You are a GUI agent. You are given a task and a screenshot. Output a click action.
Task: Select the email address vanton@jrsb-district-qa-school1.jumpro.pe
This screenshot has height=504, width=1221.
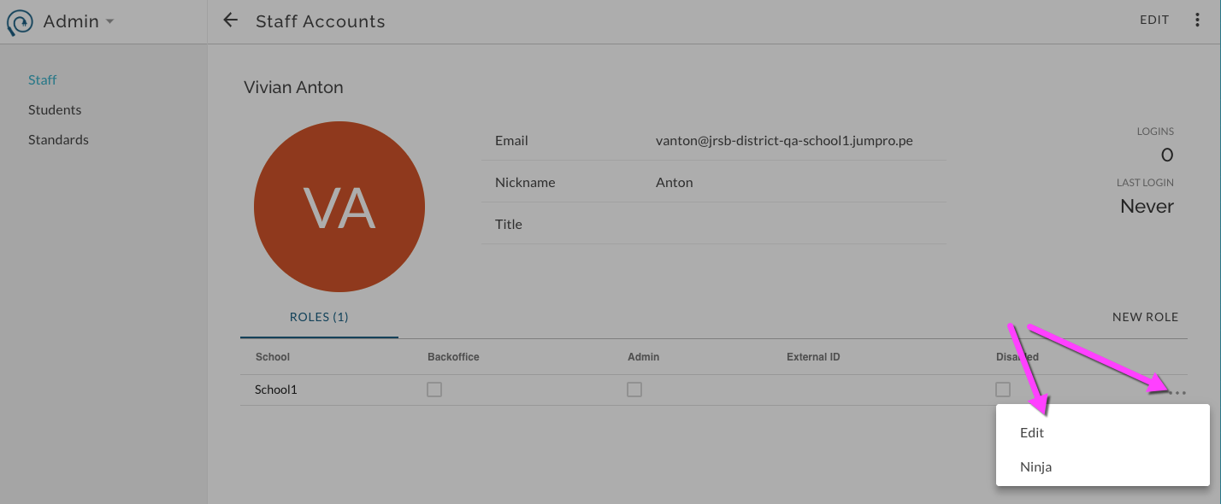point(784,141)
